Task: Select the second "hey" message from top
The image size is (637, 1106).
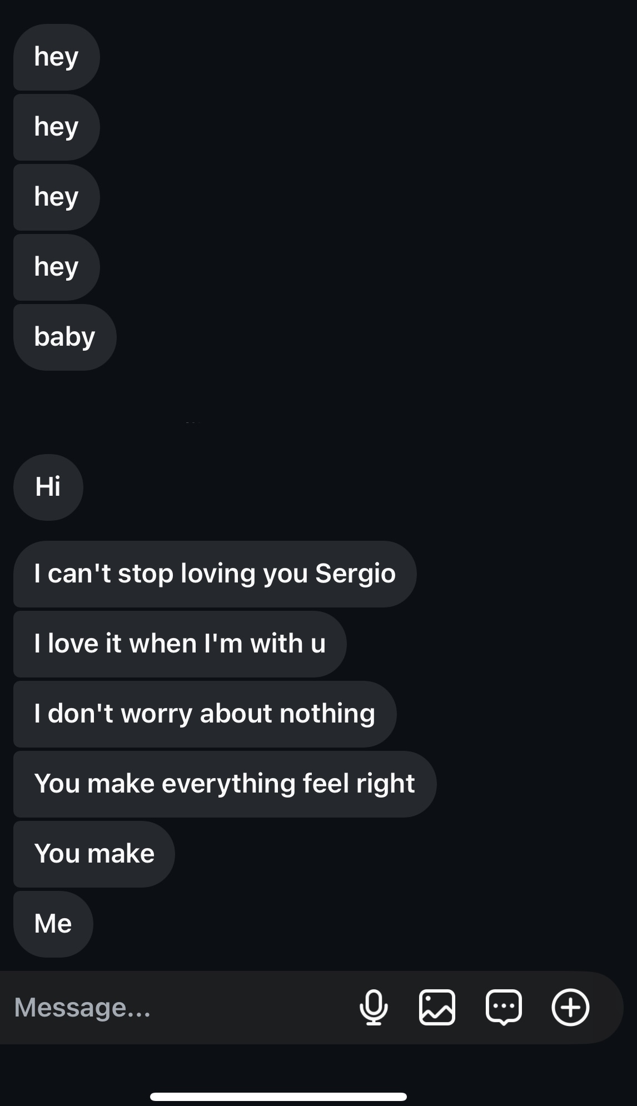Action: point(56,127)
